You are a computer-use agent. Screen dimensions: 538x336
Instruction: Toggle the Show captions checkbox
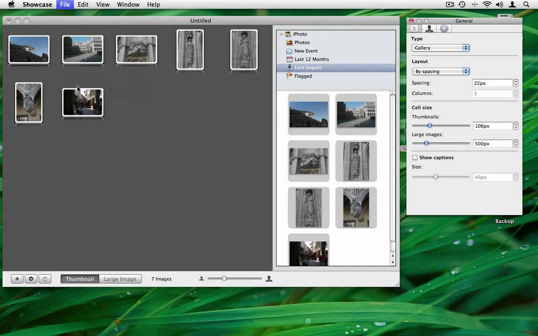click(x=415, y=157)
